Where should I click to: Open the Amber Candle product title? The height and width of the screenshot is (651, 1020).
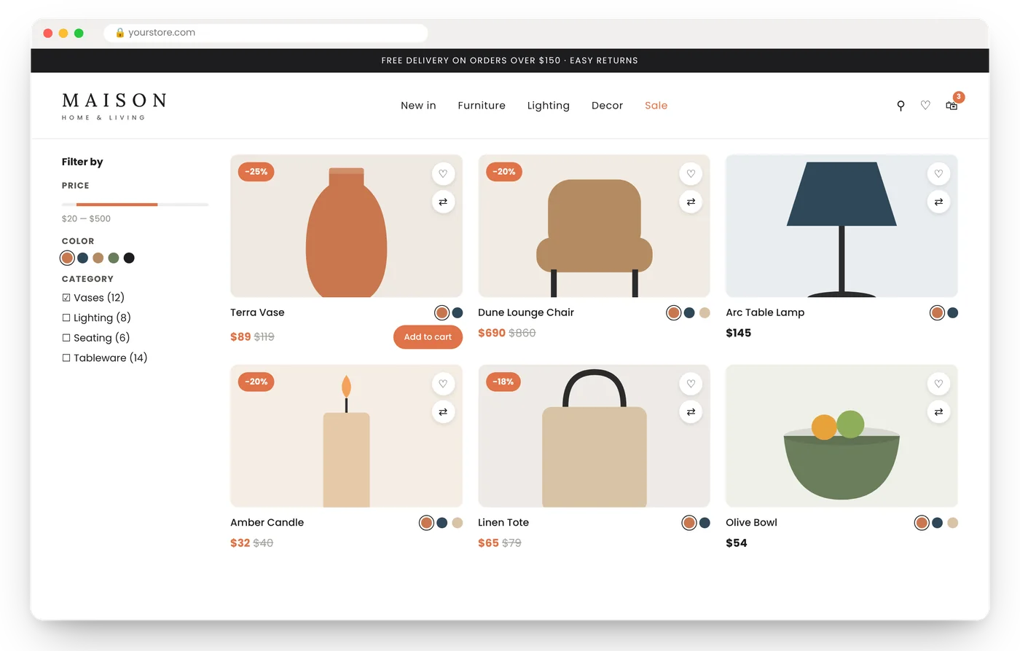click(x=267, y=523)
